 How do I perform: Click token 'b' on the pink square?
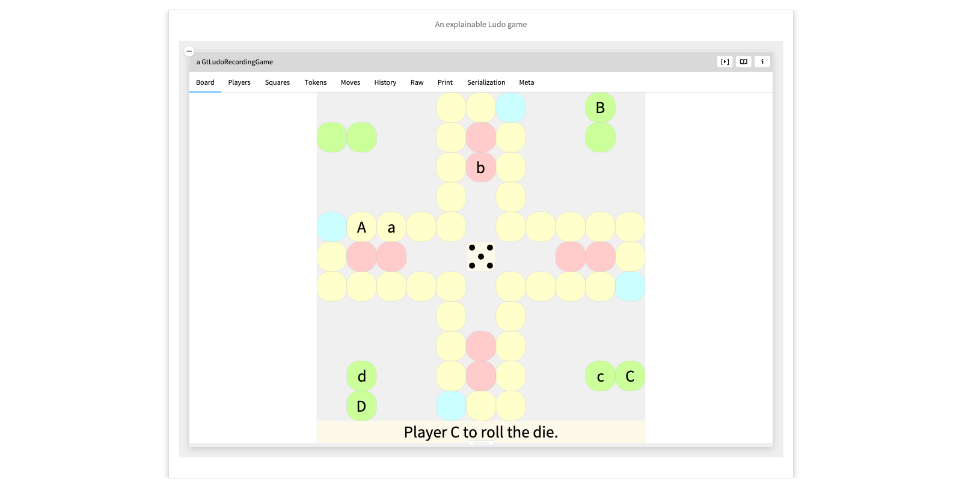481,168
